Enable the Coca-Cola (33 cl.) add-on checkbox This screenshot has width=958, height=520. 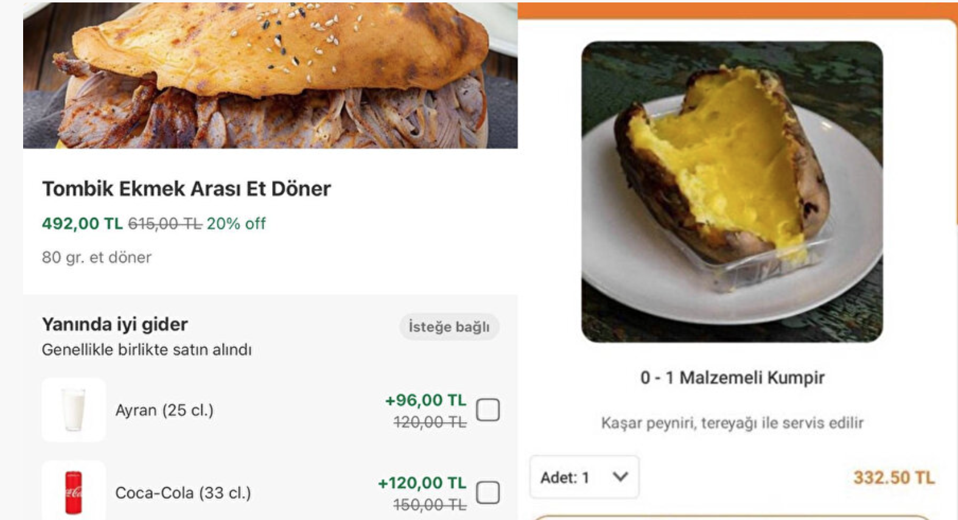tap(488, 492)
